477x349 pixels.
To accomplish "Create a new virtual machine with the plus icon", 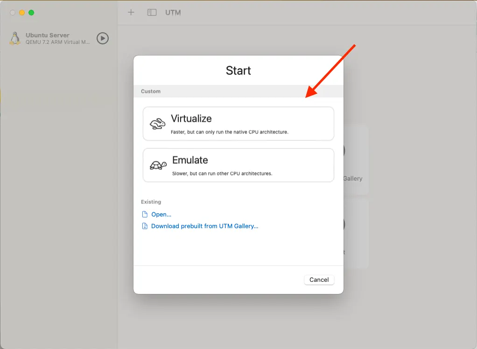I will 130,13.
